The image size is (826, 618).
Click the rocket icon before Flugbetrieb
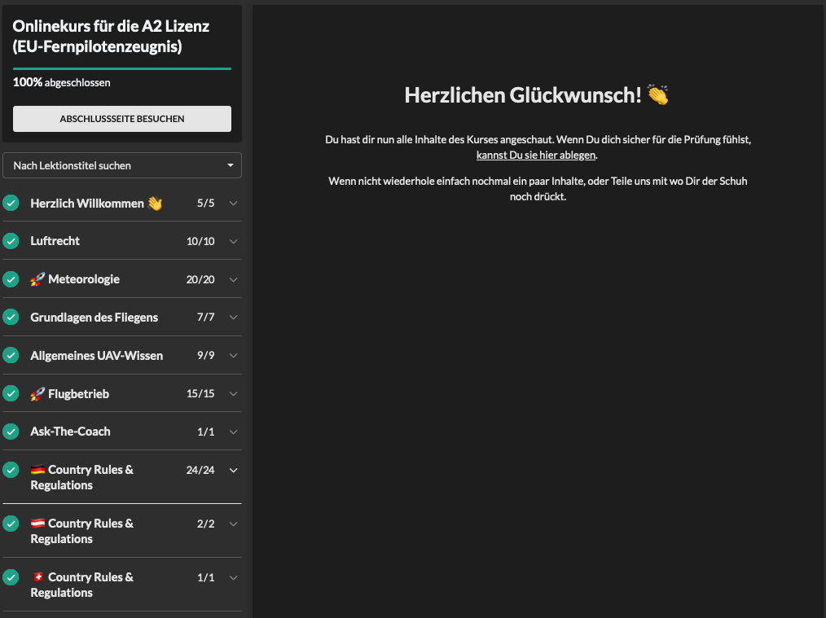coord(37,394)
